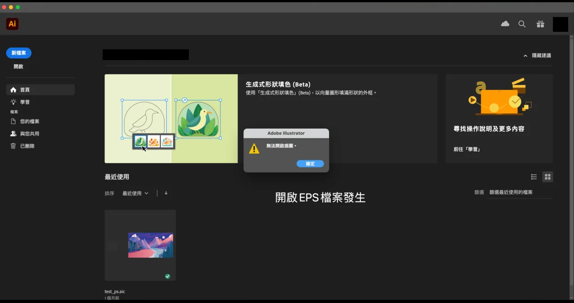Open the 最近使用 sort dropdown
The width and height of the screenshot is (574, 303).
(135, 193)
